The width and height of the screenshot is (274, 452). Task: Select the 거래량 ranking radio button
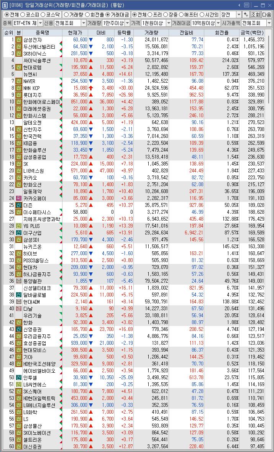pyautogui.click(x=74, y=15)
